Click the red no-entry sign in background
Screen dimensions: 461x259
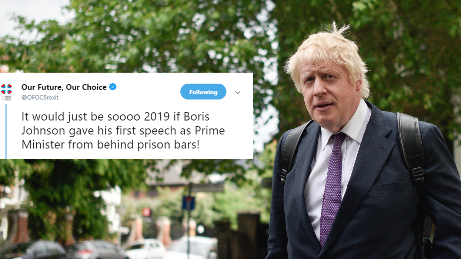[x=147, y=213]
